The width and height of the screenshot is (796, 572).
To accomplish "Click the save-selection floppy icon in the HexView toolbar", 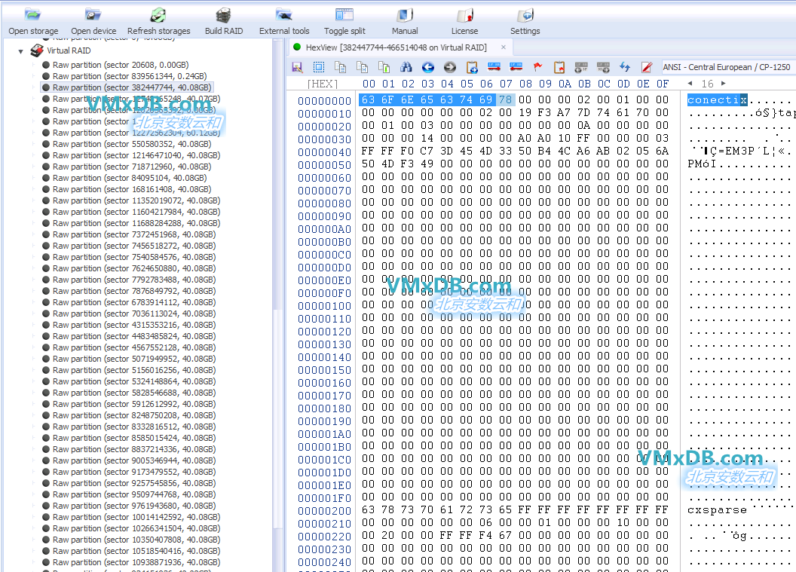I will (298, 67).
